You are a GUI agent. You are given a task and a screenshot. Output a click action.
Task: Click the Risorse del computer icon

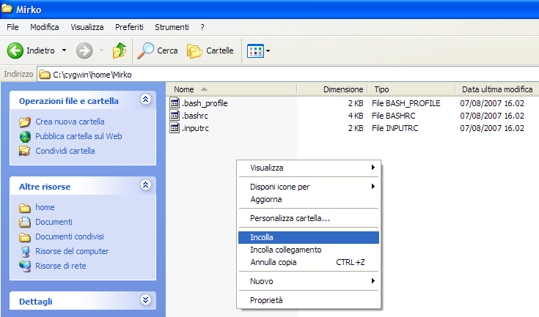coord(25,251)
